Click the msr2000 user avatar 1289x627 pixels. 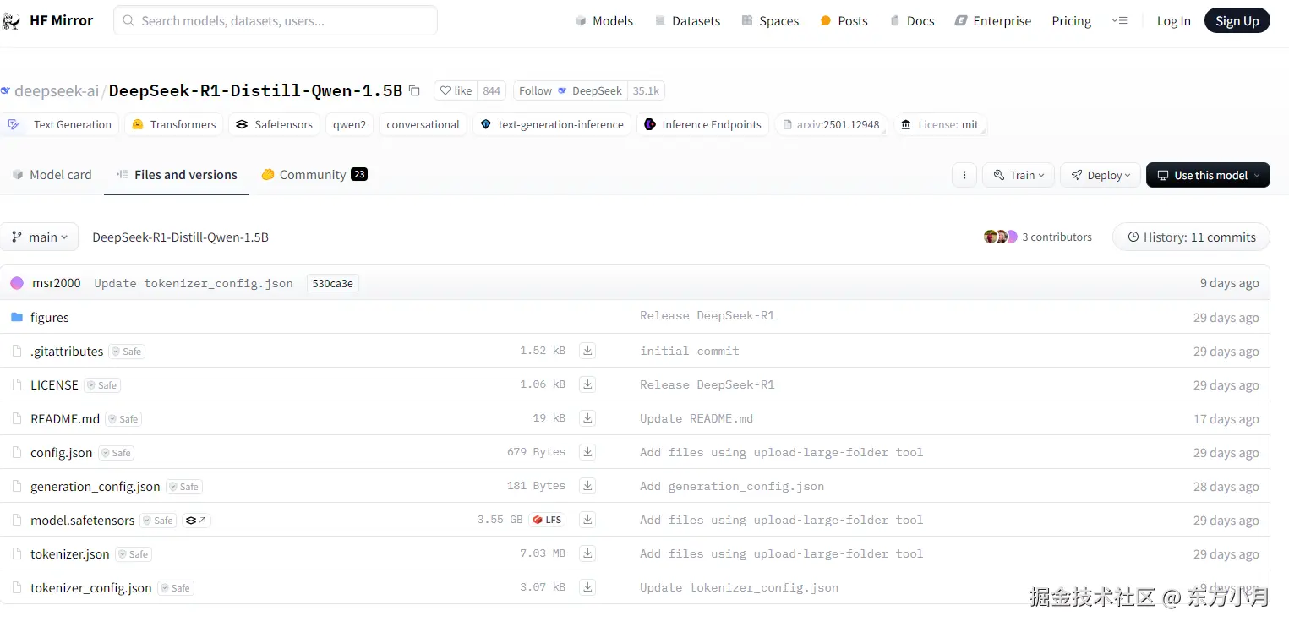(17, 283)
